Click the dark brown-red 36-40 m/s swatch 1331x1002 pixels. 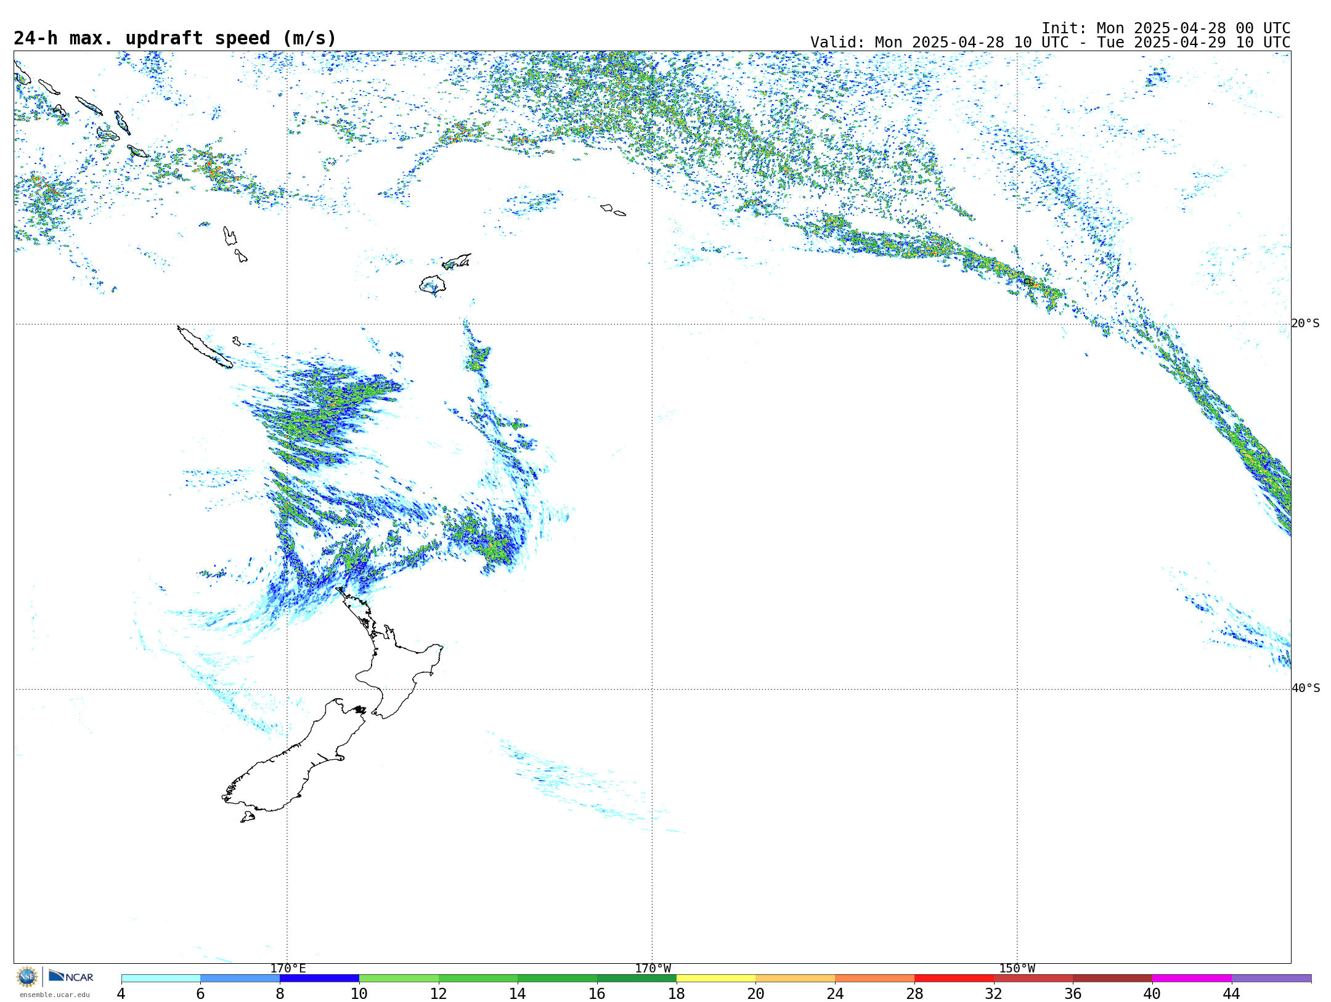pyautogui.click(x=1113, y=979)
